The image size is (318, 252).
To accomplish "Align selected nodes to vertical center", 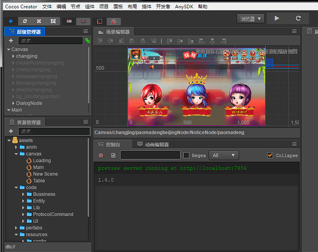I will (111, 41).
